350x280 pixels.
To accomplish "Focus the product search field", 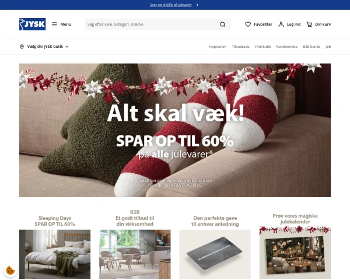I will tap(150, 24).
